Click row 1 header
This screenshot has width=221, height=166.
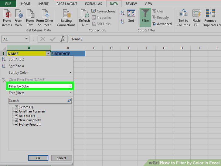tap(3, 54)
